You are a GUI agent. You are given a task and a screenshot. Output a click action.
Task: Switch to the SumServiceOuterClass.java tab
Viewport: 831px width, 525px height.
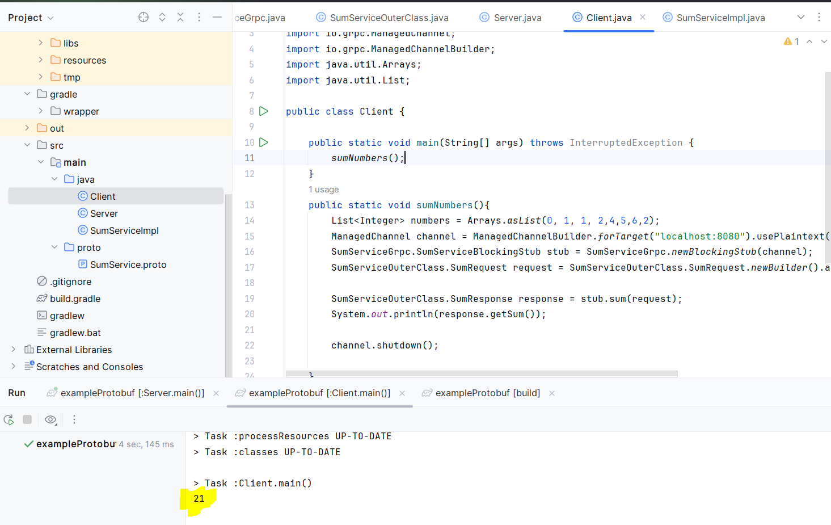382,18
